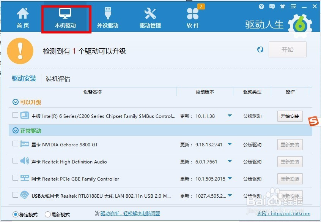Click the skin/theme t-shirt icon
Viewport: 321px width, 222px height.
(282, 6)
